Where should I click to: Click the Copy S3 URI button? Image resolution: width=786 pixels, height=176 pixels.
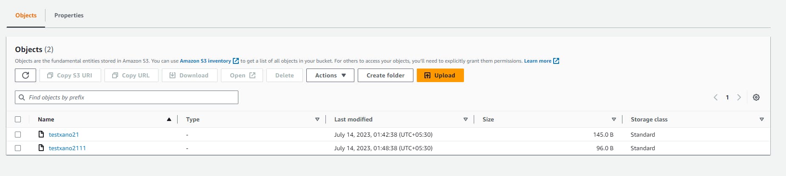[x=70, y=75]
